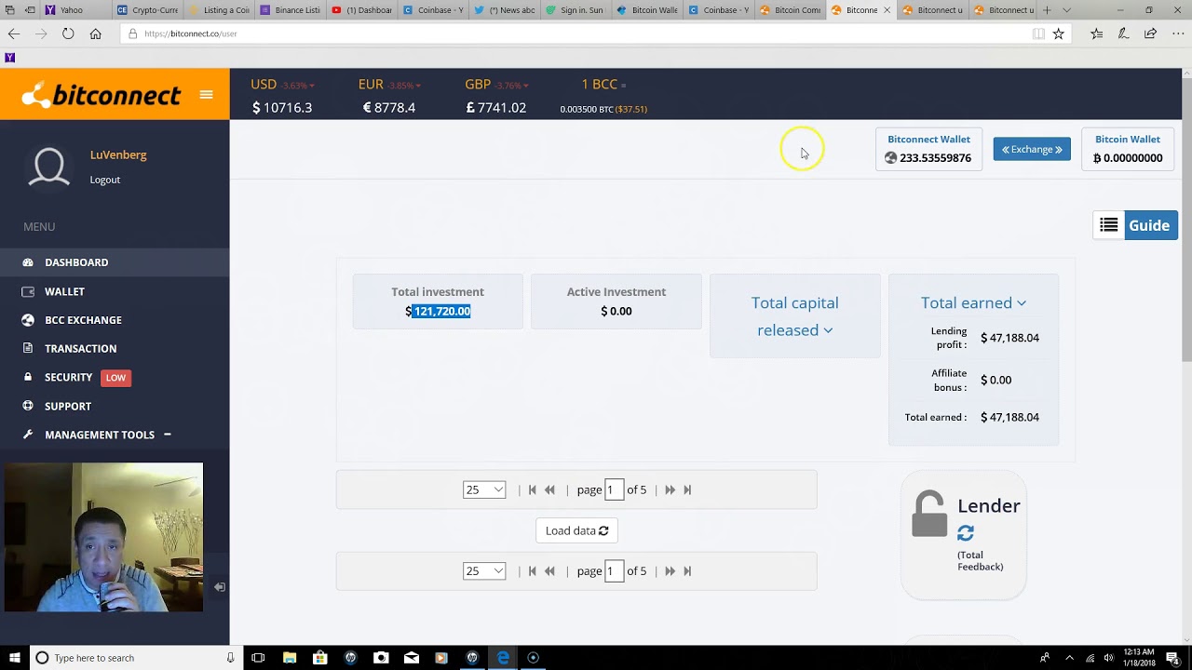Toggle the hamburger menu beside bitconnect logo

pyautogui.click(x=206, y=94)
